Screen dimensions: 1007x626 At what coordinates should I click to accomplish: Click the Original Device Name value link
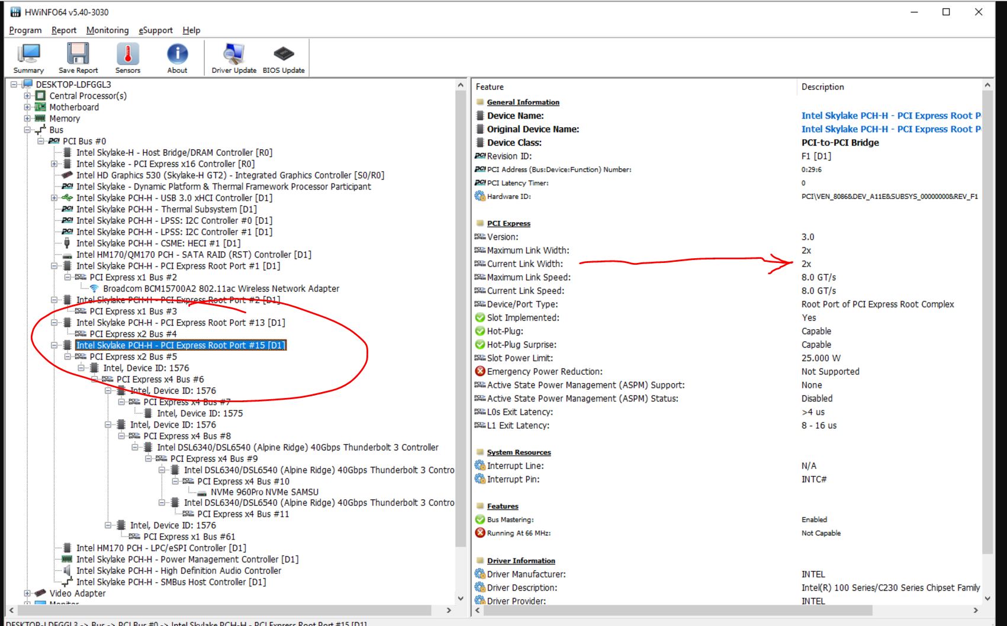[891, 129]
